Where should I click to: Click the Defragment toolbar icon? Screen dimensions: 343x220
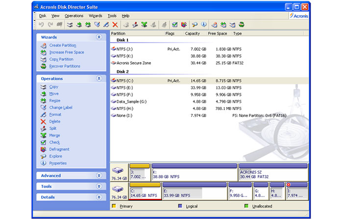pyautogui.click(x=184, y=24)
